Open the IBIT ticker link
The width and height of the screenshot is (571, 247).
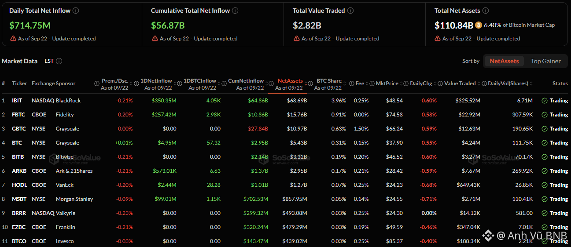[x=18, y=101]
